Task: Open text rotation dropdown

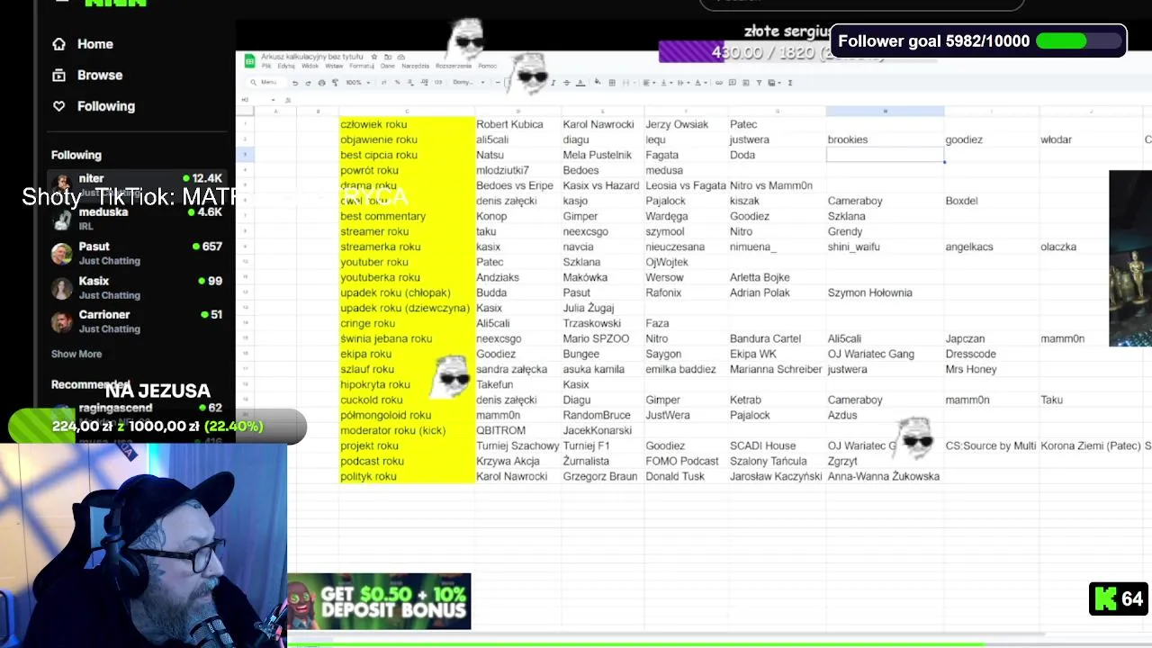Action: 700,83
